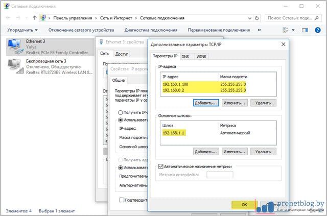Click Удалить under IP-адреса
Screen dimensions: 327x216
[263, 103]
